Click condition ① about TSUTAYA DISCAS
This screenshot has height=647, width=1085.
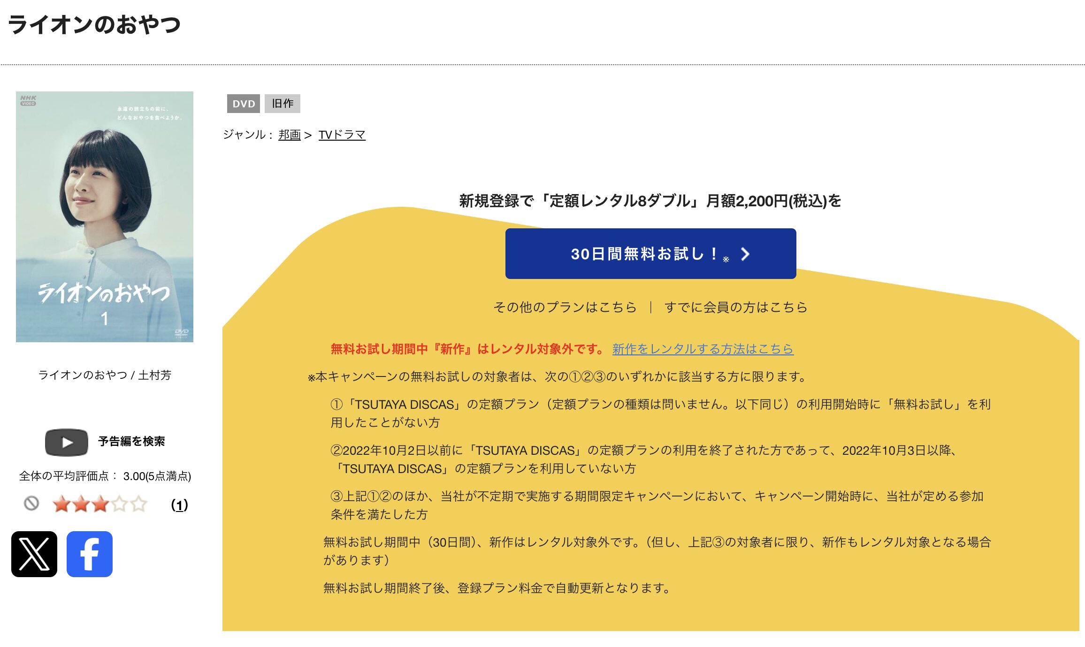(x=661, y=414)
